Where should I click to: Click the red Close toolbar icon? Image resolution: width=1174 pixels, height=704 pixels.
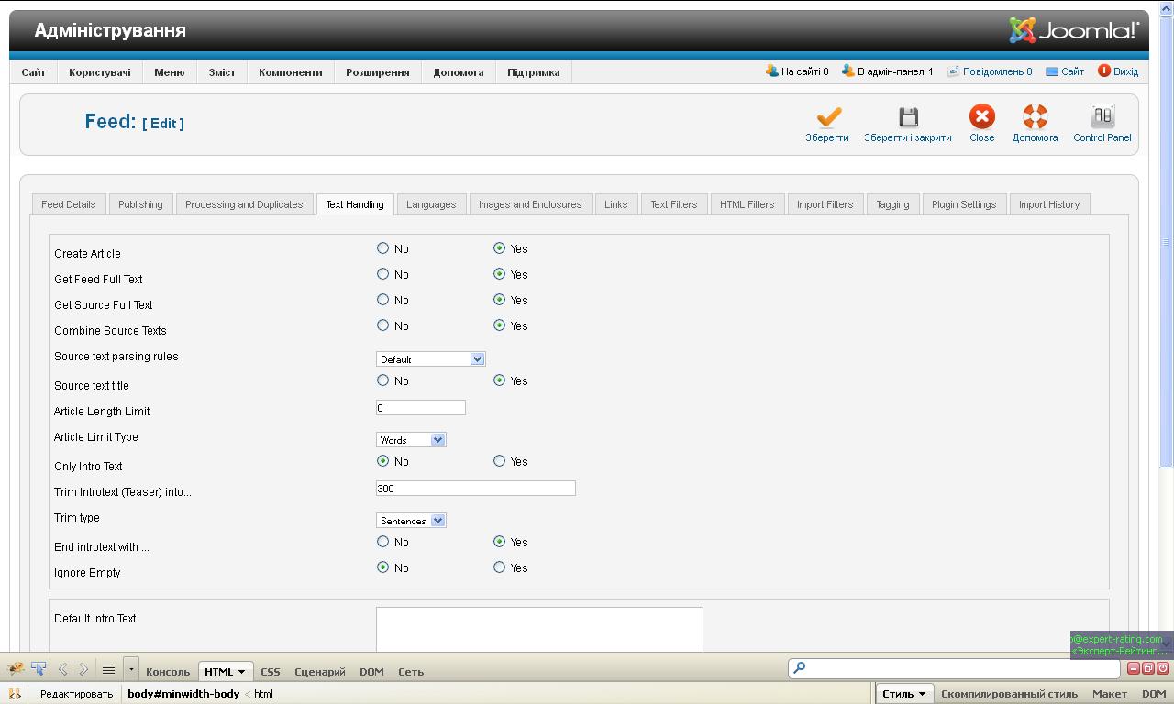coord(981,116)
